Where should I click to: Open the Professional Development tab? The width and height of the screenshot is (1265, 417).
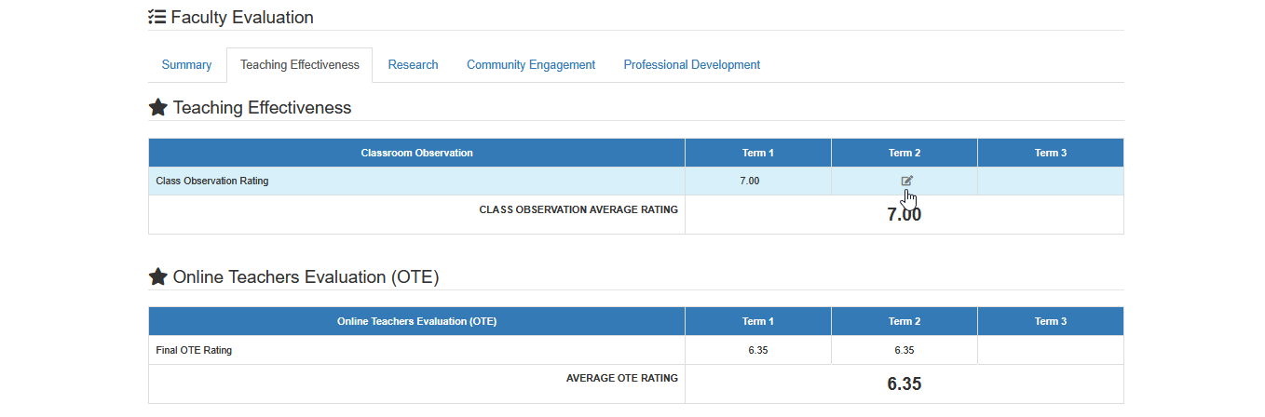pyautogui.click(x=692, y=65)
